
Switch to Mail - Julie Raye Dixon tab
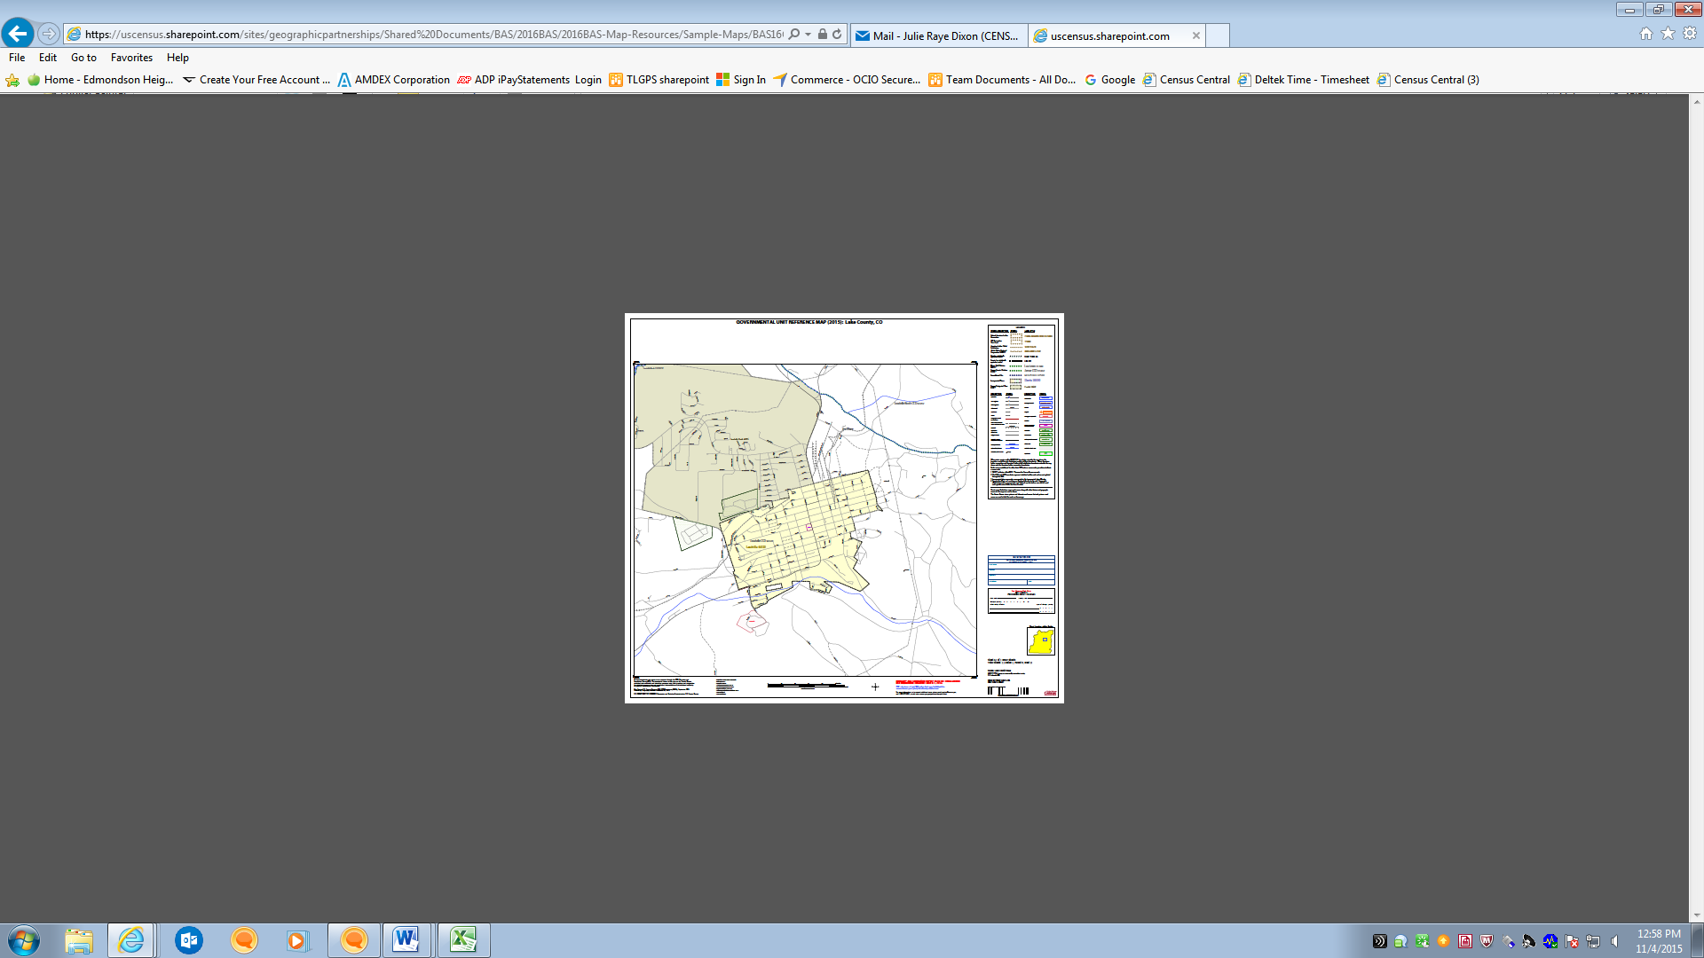[x=938, y=35]
